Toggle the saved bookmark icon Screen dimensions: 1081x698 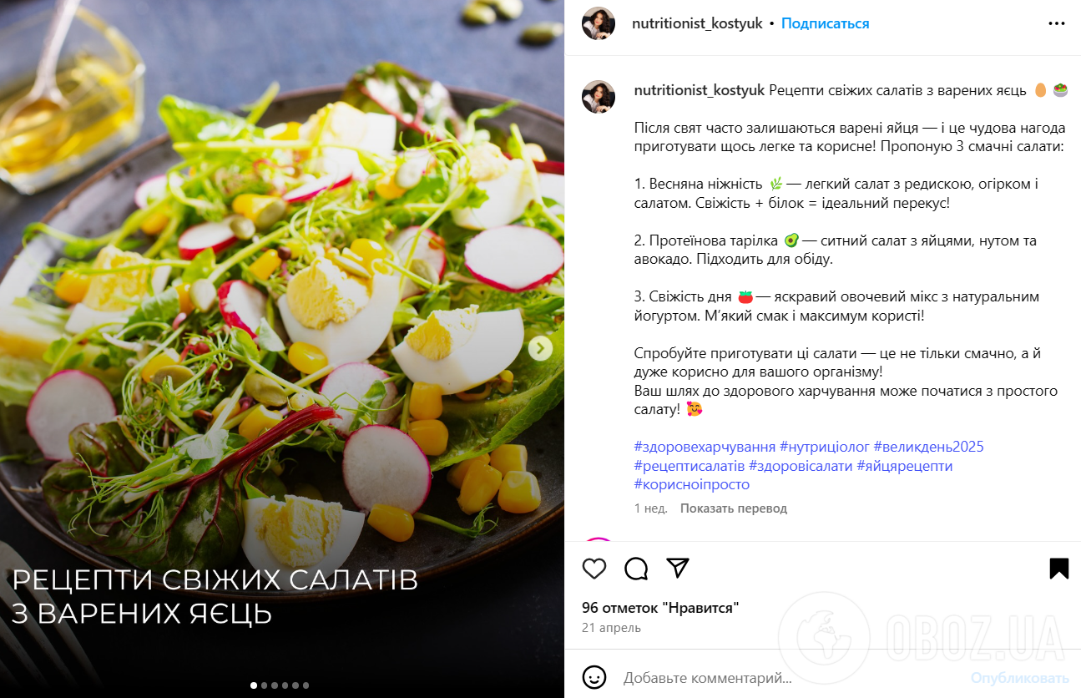(1058, 569)
